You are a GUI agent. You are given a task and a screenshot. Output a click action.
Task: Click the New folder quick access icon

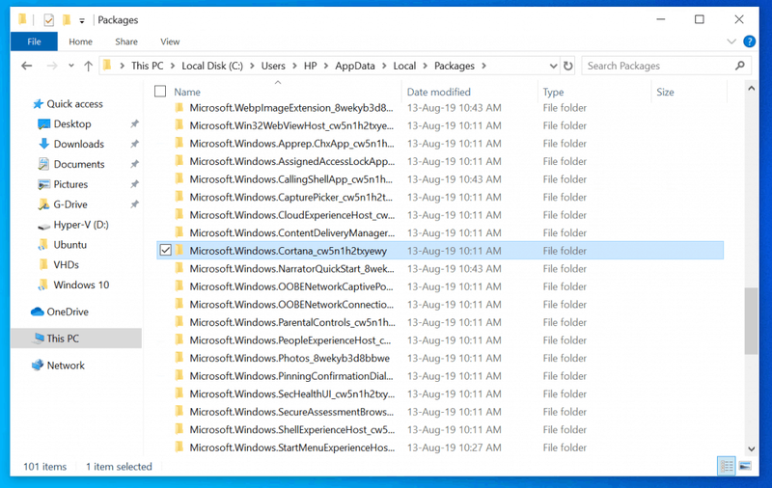point(67,20)
